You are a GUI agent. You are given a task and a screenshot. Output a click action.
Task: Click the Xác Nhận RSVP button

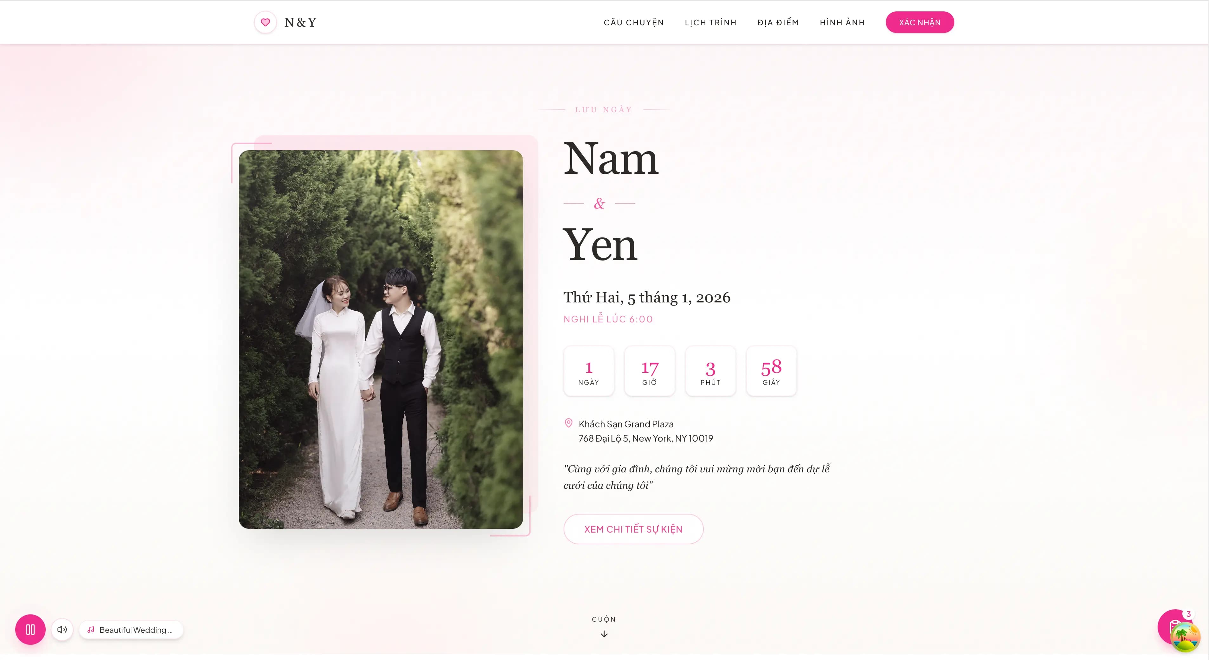(x=919, y=22)
